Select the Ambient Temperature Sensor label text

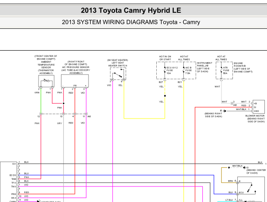coord(46,65)
